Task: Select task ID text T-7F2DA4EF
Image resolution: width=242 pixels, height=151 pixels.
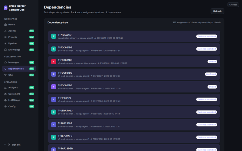Action: (65, 35)
